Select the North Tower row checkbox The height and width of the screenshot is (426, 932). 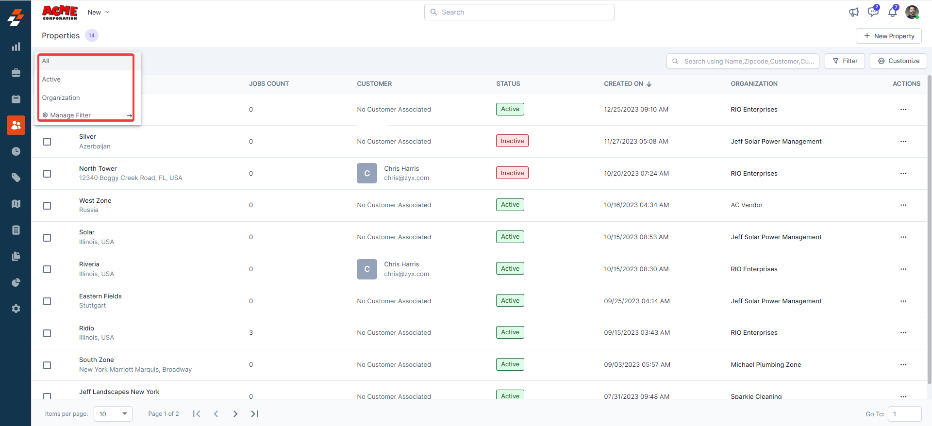[x=47, y=174]
